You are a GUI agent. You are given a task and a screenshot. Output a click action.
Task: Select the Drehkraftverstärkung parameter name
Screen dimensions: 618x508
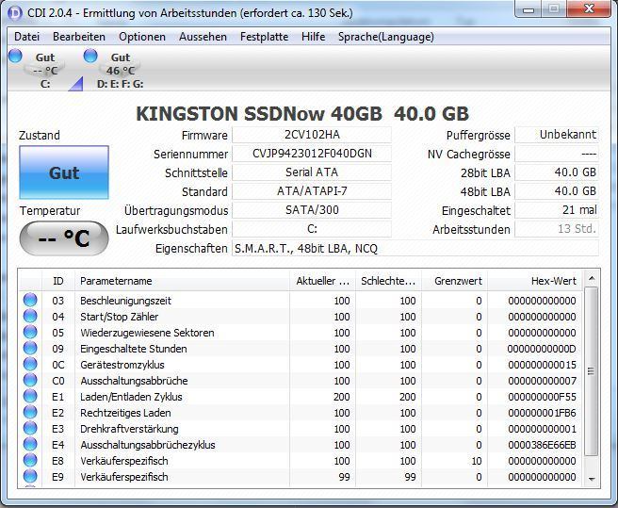coord(129,429)
